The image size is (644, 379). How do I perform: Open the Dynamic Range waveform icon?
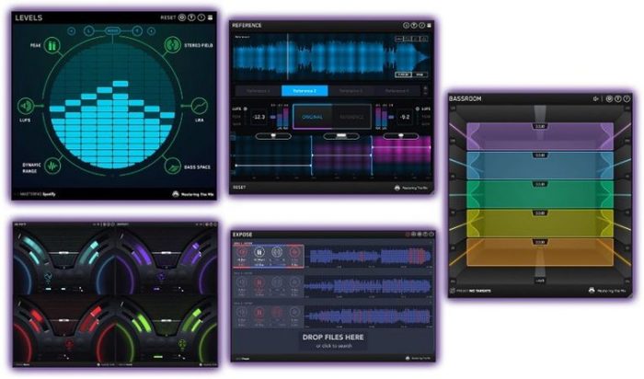[53, 167]
